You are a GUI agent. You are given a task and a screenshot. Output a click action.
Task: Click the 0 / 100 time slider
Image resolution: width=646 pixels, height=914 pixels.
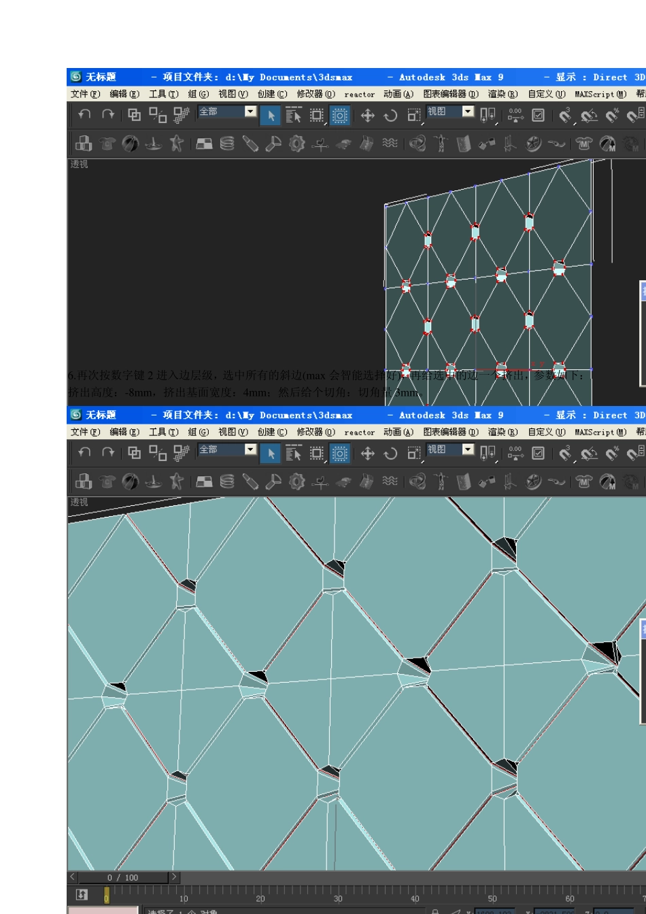[123, 877]
